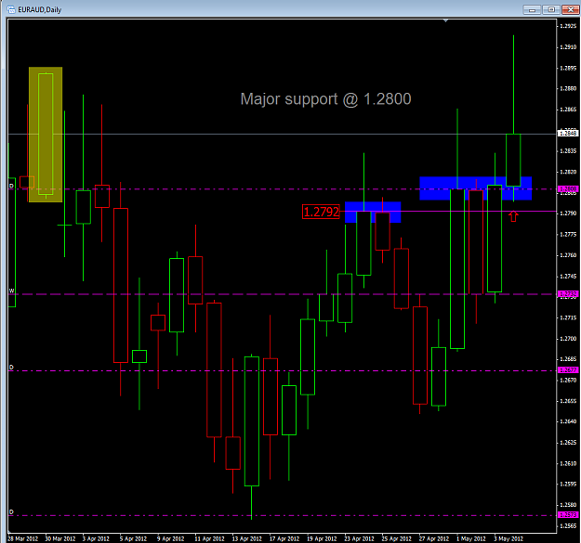Click the 'D' label on the 1.2808 line
The width and height of the screenshot is (581, 543).
(11, 186)
